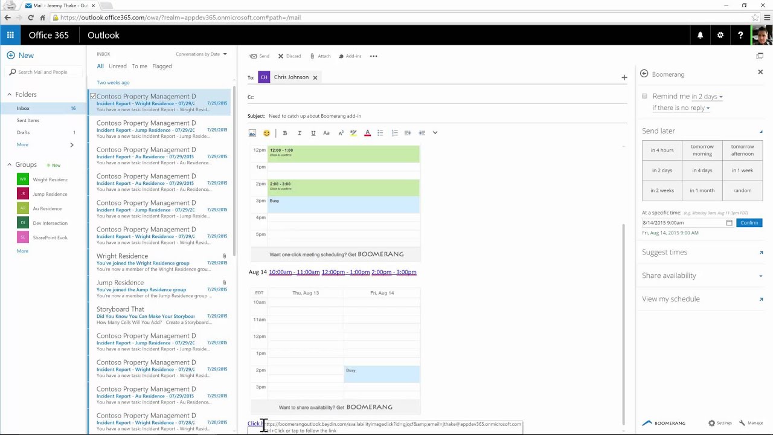This screenshot has width=773, height=435.
Task: Expand the Suggest times section
Action: pos(702,252)
